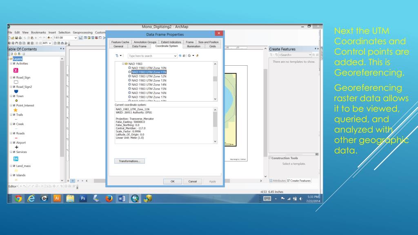Click the Add to Favorites star icon

point(197,55)
